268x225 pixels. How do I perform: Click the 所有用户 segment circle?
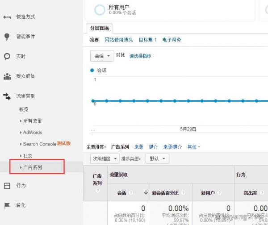coord(101,10)
